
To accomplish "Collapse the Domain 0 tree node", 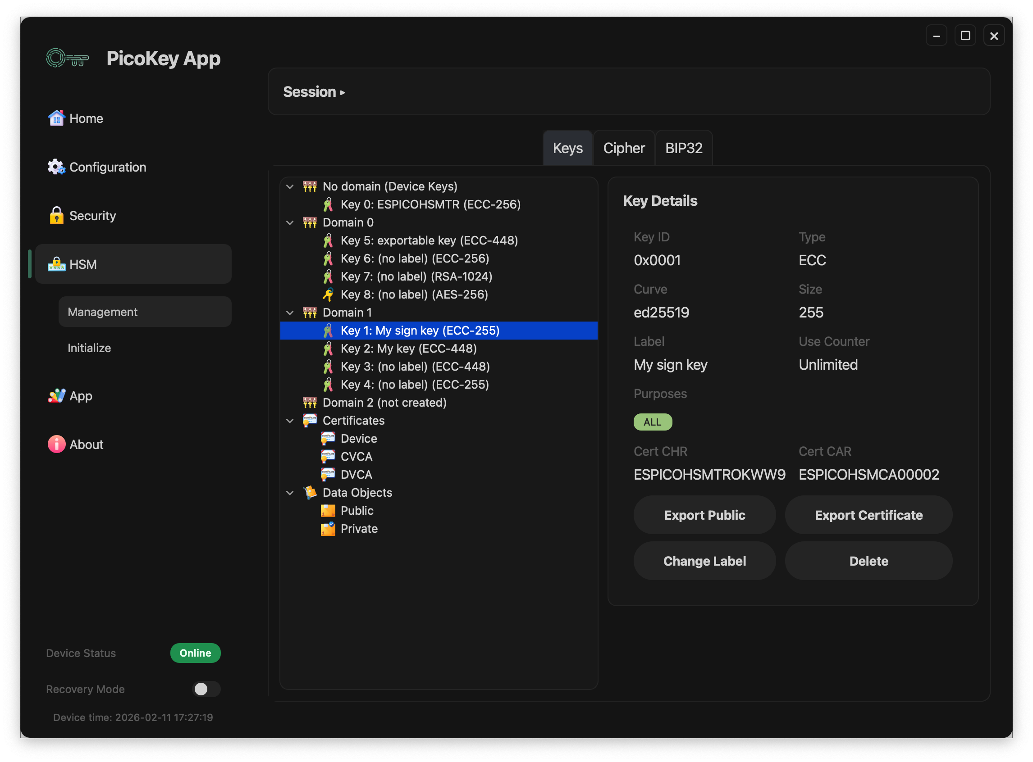I will tap(290, 222).
